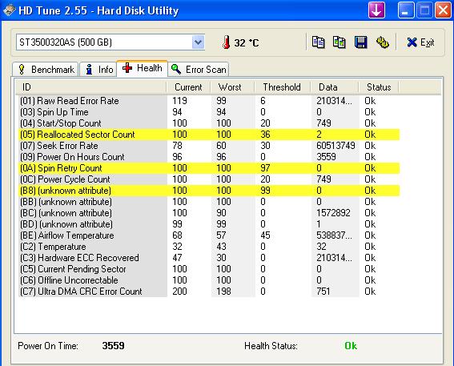Click the ID column header
Image resolution: width=454 pixels, height=366 pixels.
90,87
